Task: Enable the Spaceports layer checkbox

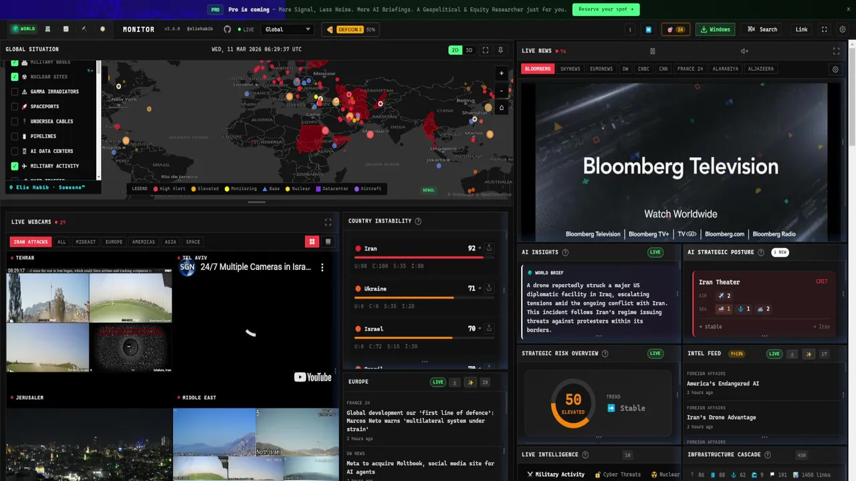Action: 15,106
